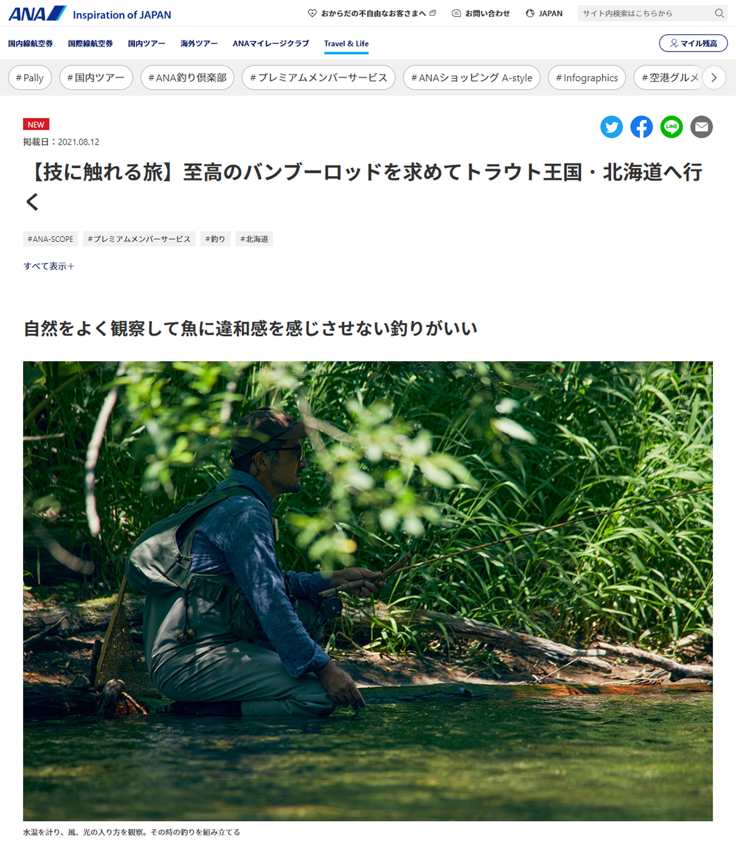
Task: Share article by email icon
Action: (x=702, y=127)
